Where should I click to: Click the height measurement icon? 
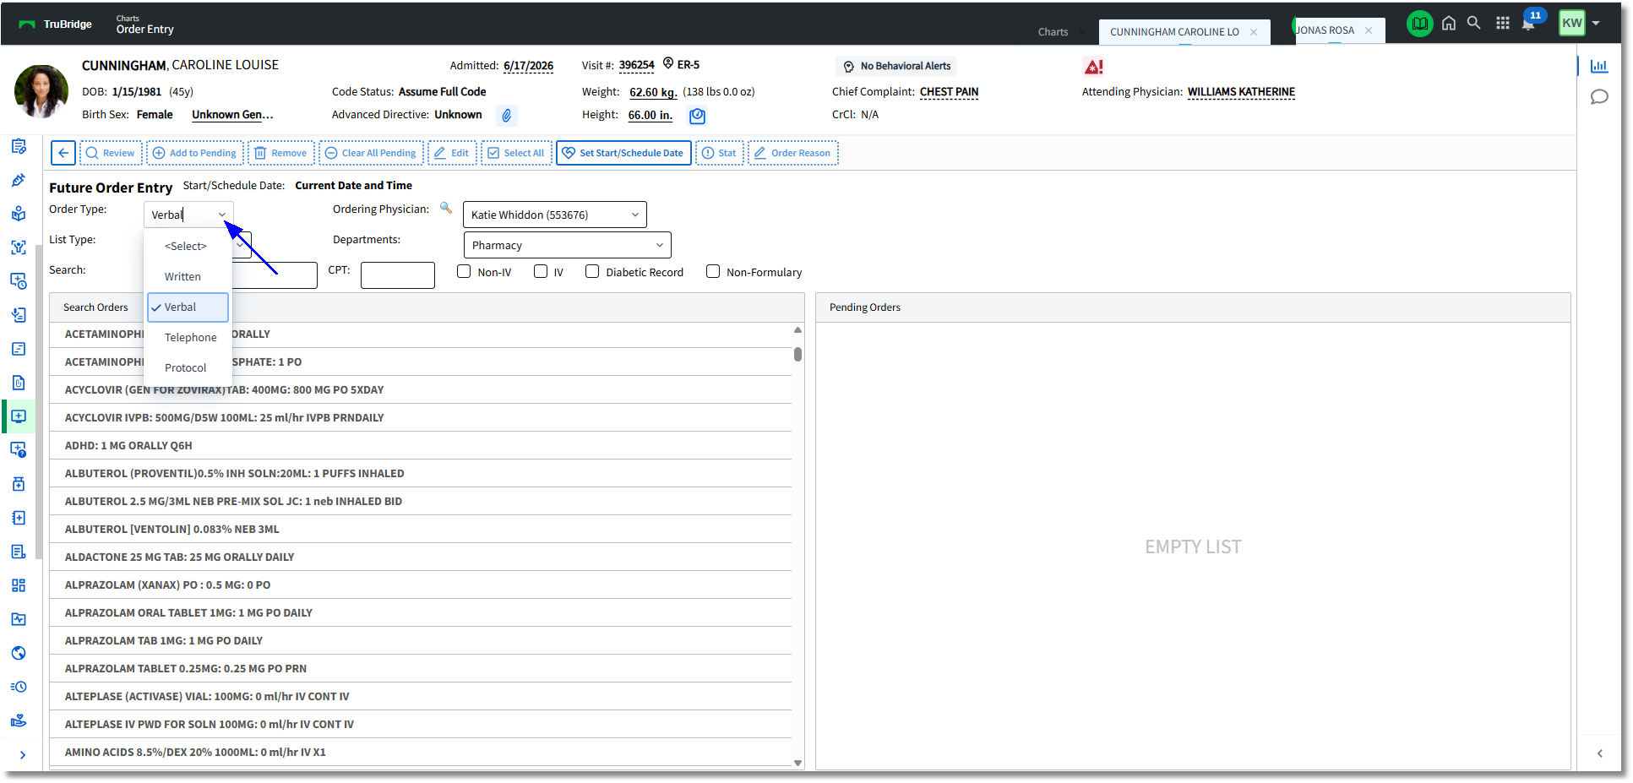pyautogui.click(x=697, y=116)
